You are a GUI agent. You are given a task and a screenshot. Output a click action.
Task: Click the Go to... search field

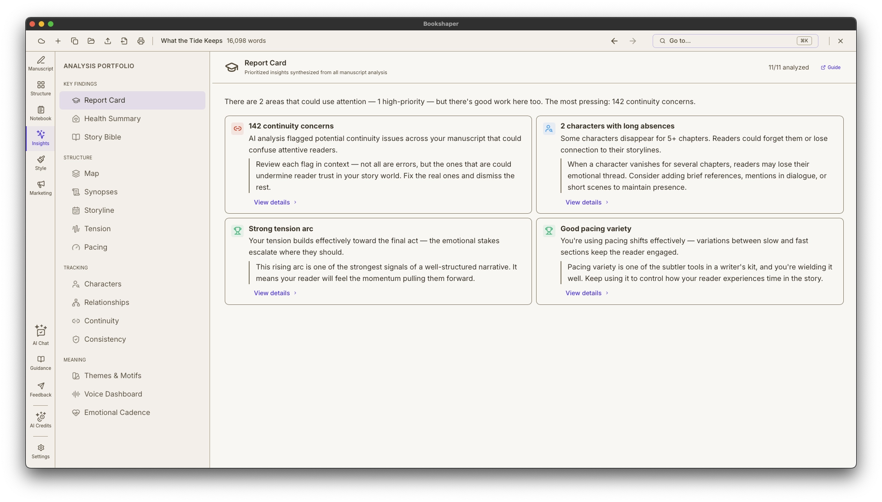[735, 41]
